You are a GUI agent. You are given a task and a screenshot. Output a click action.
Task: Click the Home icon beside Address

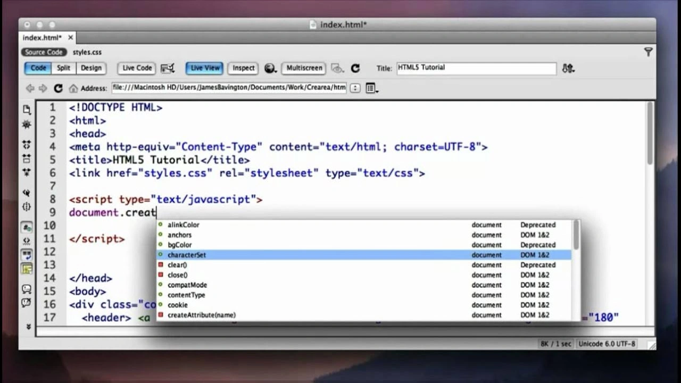(73, 88)
